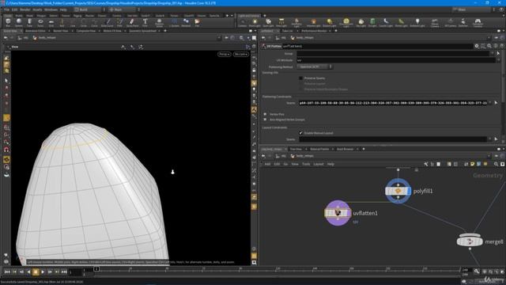506x285 pixels.
Task: Switch to the Material Palette tab
Action: [319, 149]
